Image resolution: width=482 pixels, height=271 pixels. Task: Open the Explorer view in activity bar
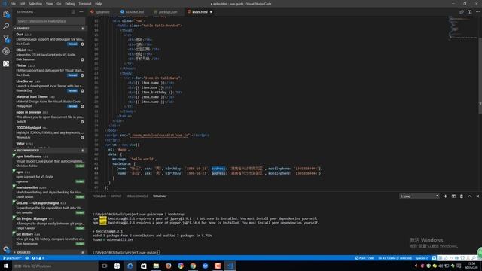(6, 14)
